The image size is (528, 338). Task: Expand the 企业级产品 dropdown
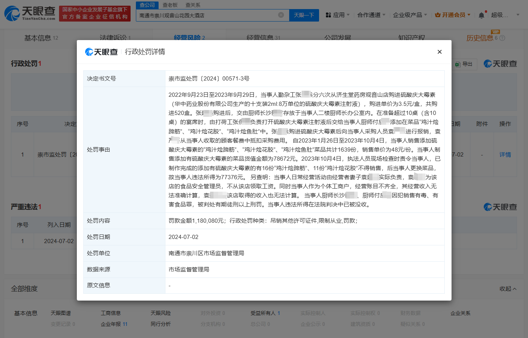[410, 15]
